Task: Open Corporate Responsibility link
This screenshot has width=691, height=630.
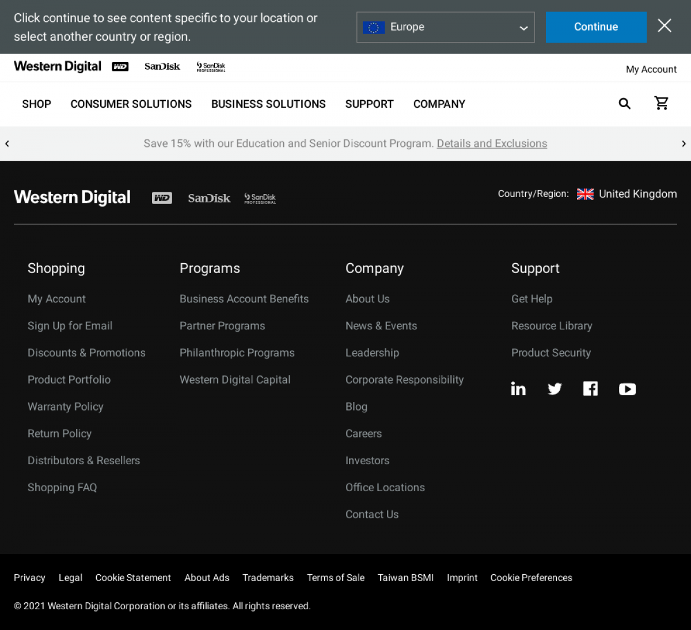Action: (x=404, y=380)
